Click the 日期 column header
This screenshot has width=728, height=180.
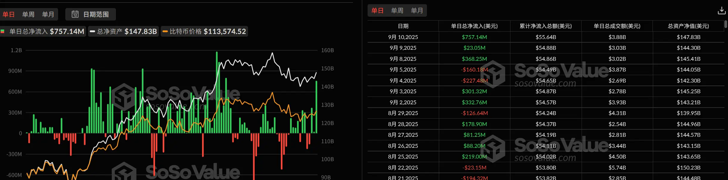[x=403, y=26]
